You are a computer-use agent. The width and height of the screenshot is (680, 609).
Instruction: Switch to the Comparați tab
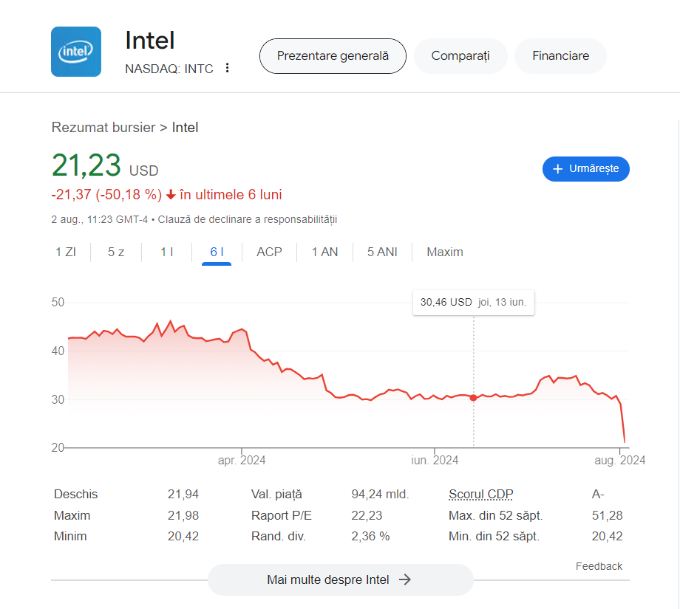460,56
